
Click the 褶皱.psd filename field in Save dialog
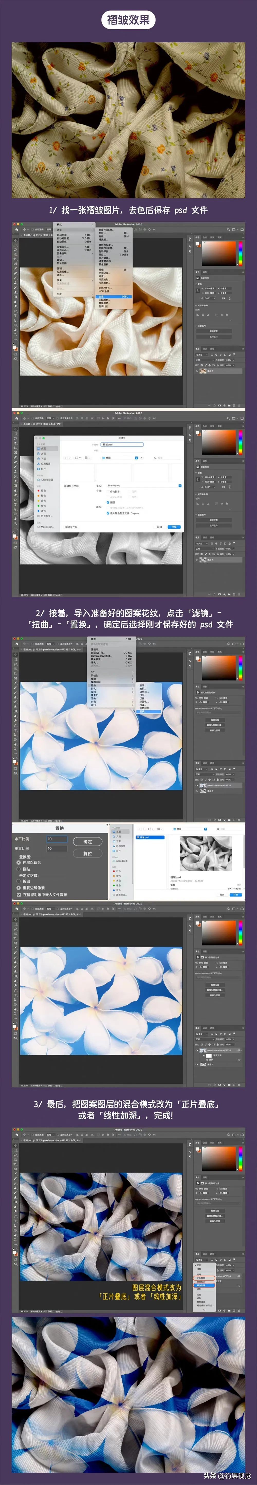[x=122, y=445]
